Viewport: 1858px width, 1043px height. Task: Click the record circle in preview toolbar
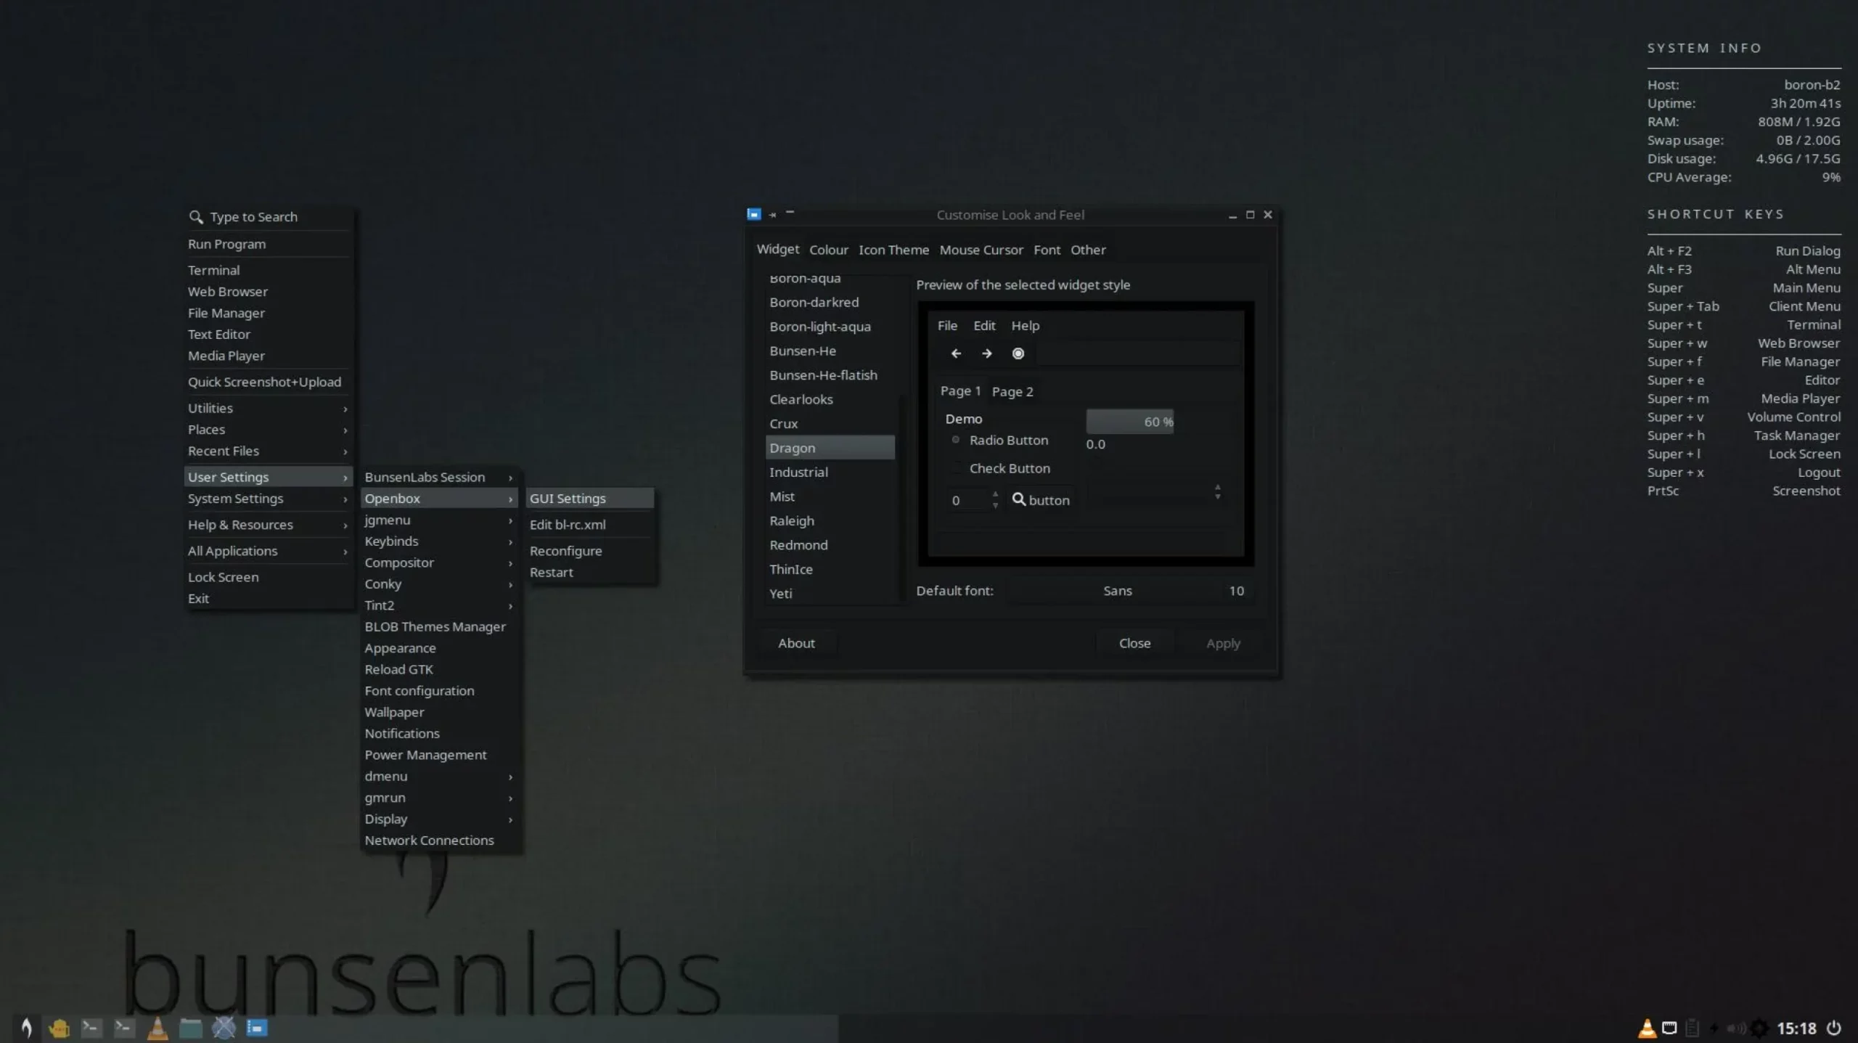pyautogui.click(x=1018, y=353)
